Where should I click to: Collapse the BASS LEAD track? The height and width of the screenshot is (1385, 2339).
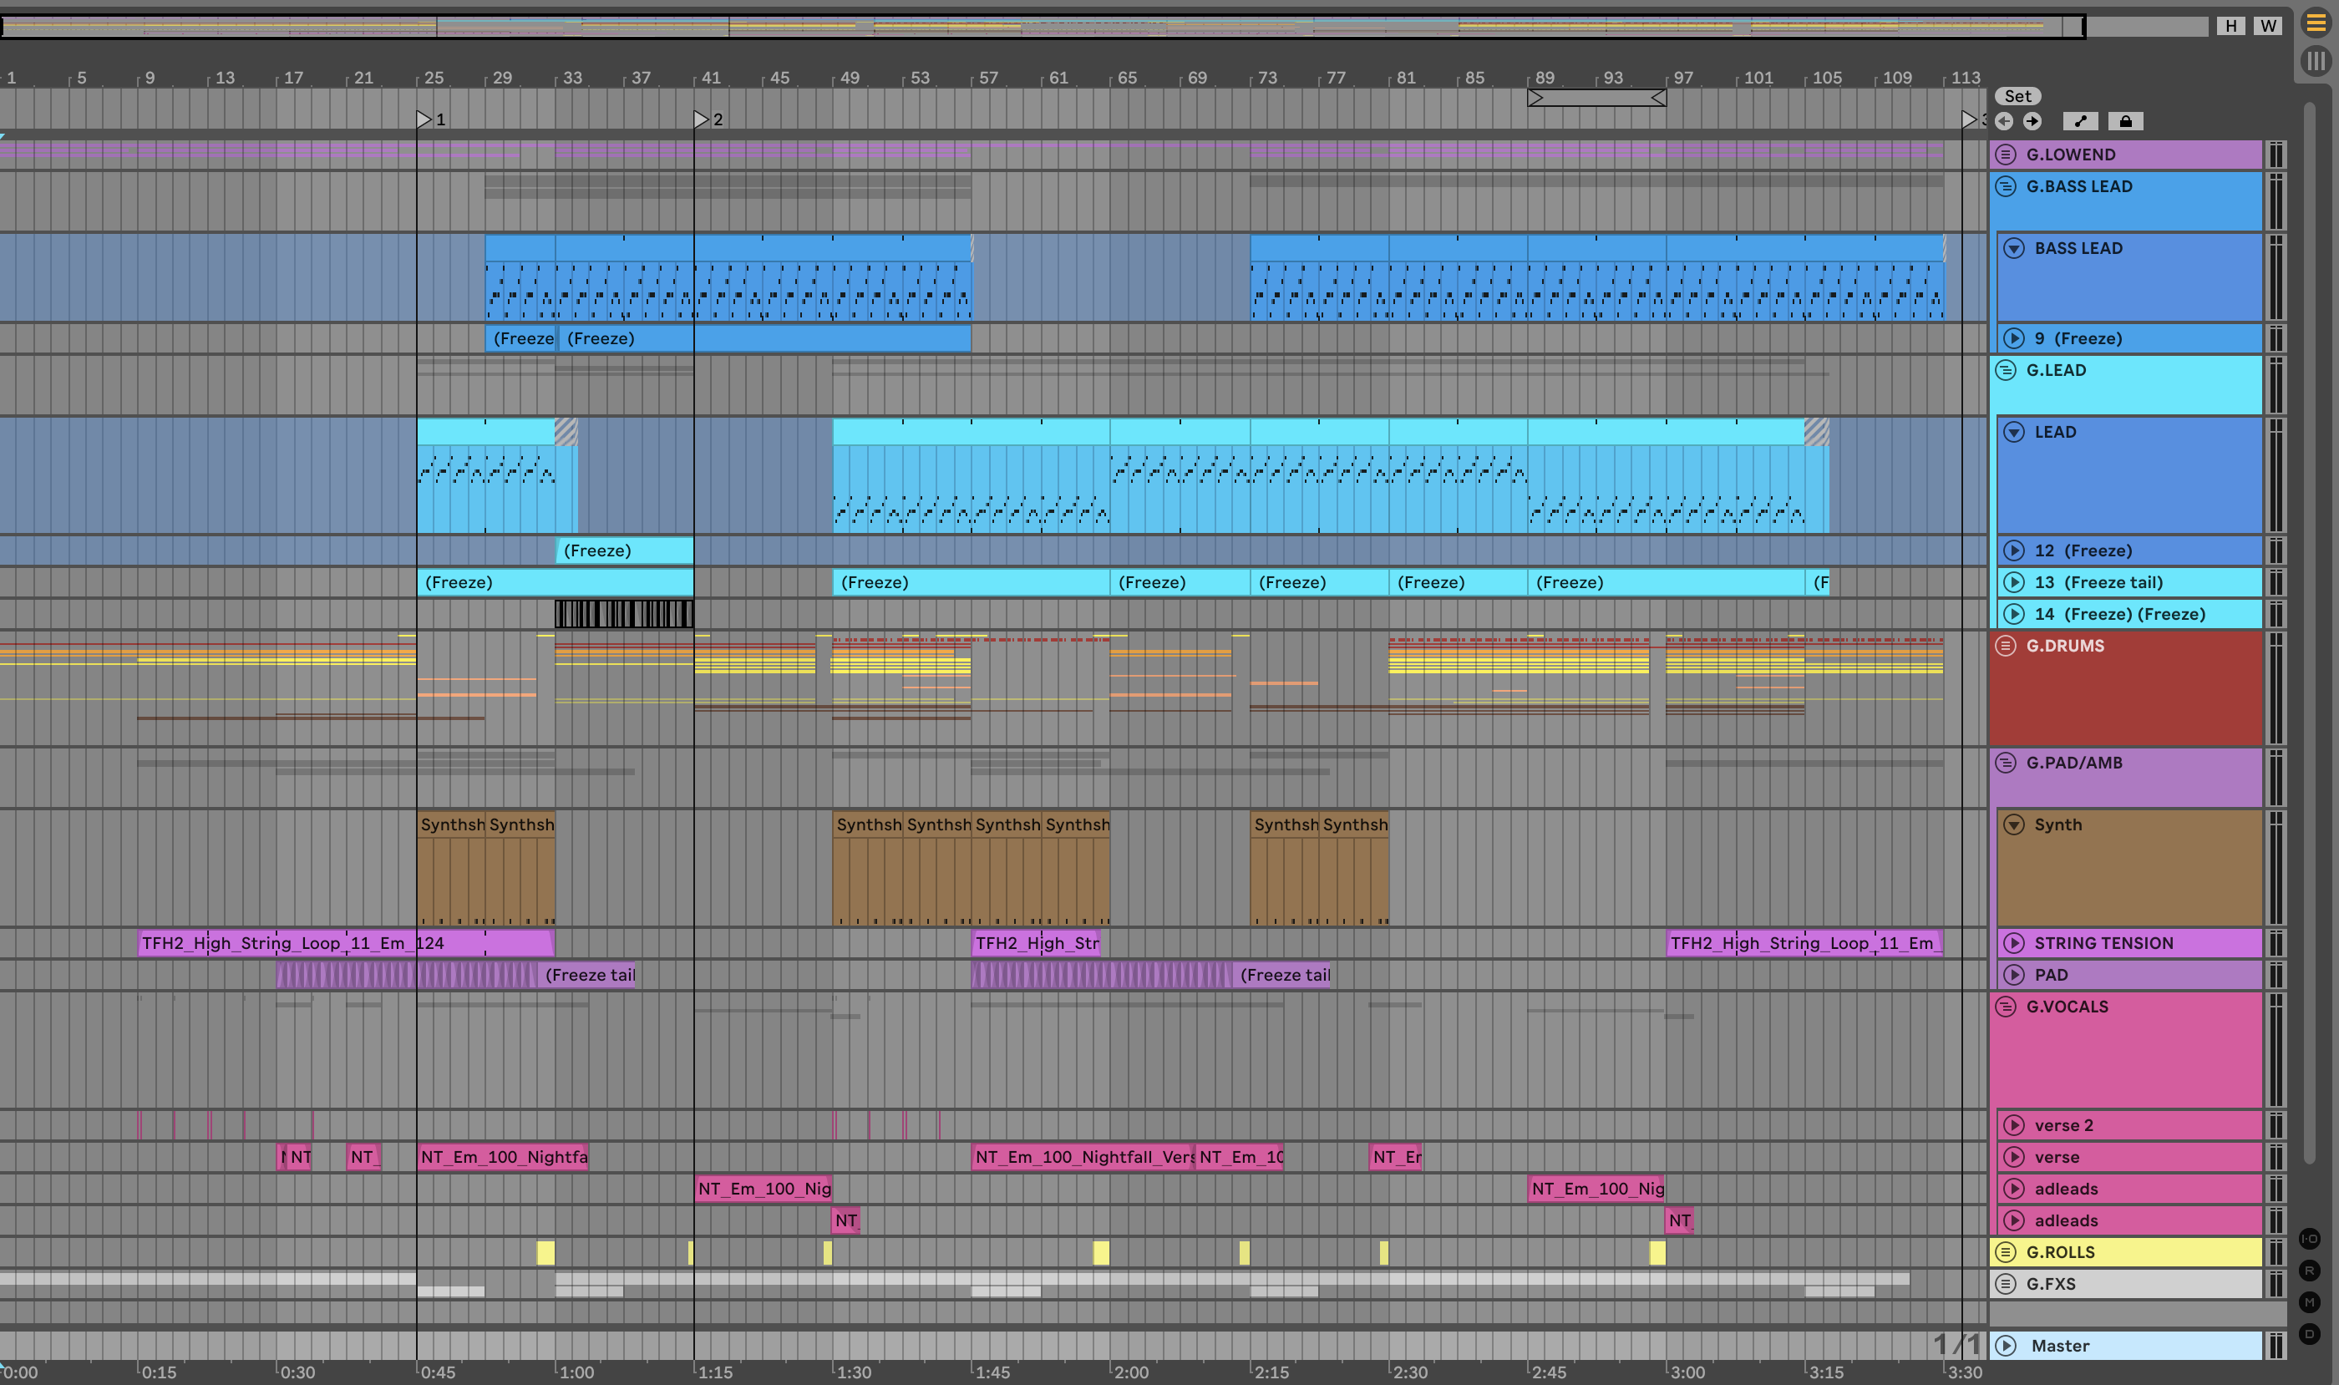tap(2014, 248)
